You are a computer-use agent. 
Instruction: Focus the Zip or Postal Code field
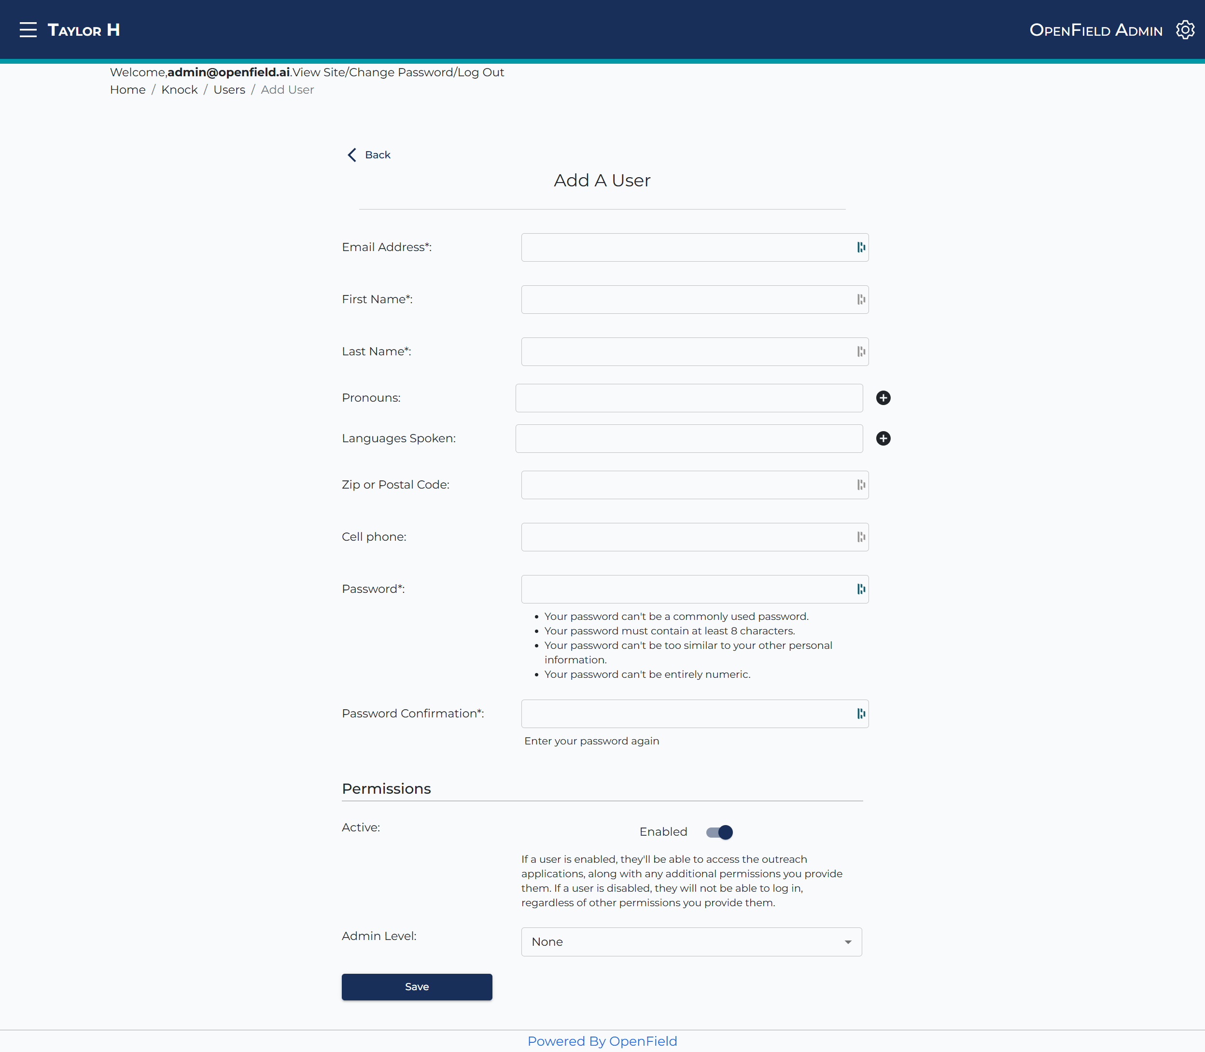[x=695, y=485]
